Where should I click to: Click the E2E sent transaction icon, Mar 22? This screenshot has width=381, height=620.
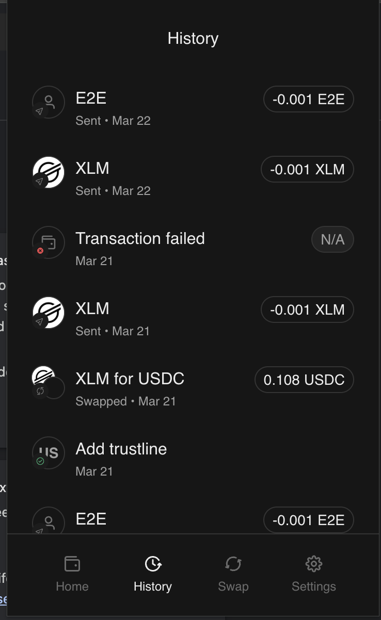49,102
